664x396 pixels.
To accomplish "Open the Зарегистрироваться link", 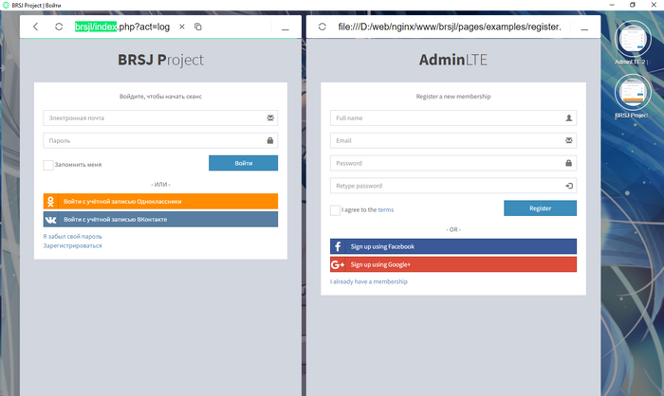I will (x=72, y=245).
